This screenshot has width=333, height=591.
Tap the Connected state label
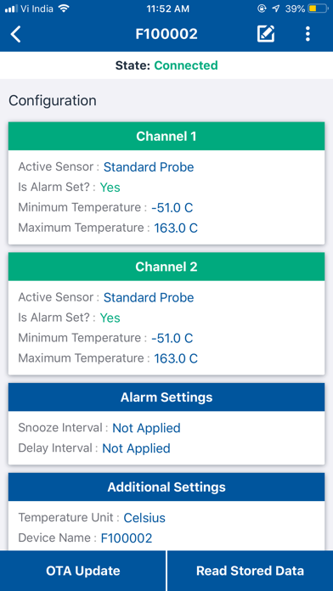point(186,65)
